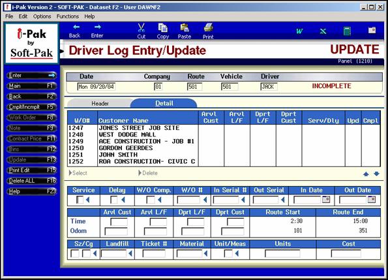Open the W/O Comp. lookup arrow
The width and height of the screenshot is (388, 280).
160,200
